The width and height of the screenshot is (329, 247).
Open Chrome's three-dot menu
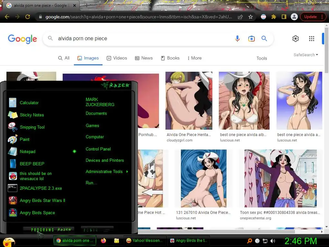click(x=322, y=17)
